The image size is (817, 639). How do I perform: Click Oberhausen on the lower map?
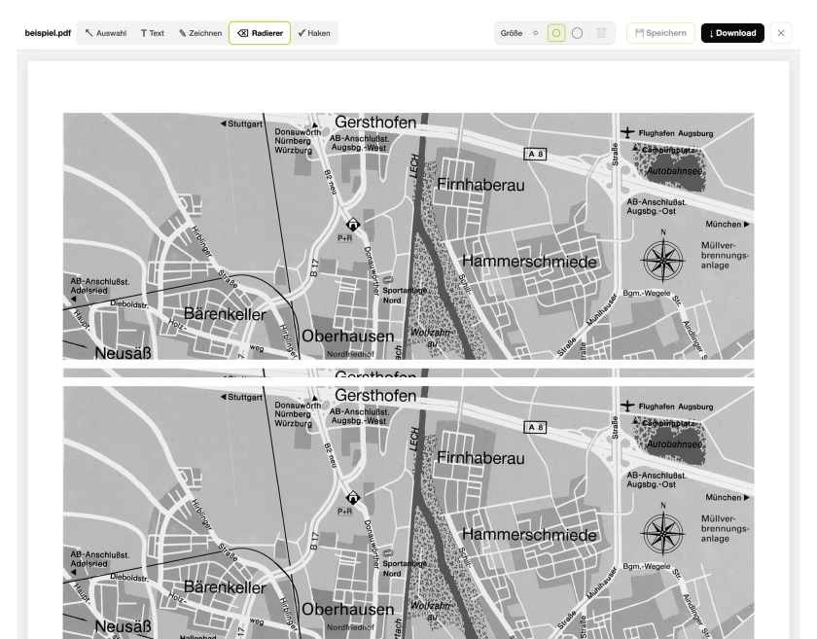point(347,609)
